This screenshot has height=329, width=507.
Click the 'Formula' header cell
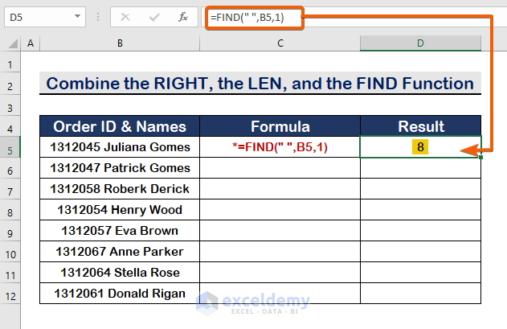tap(280, 126)
